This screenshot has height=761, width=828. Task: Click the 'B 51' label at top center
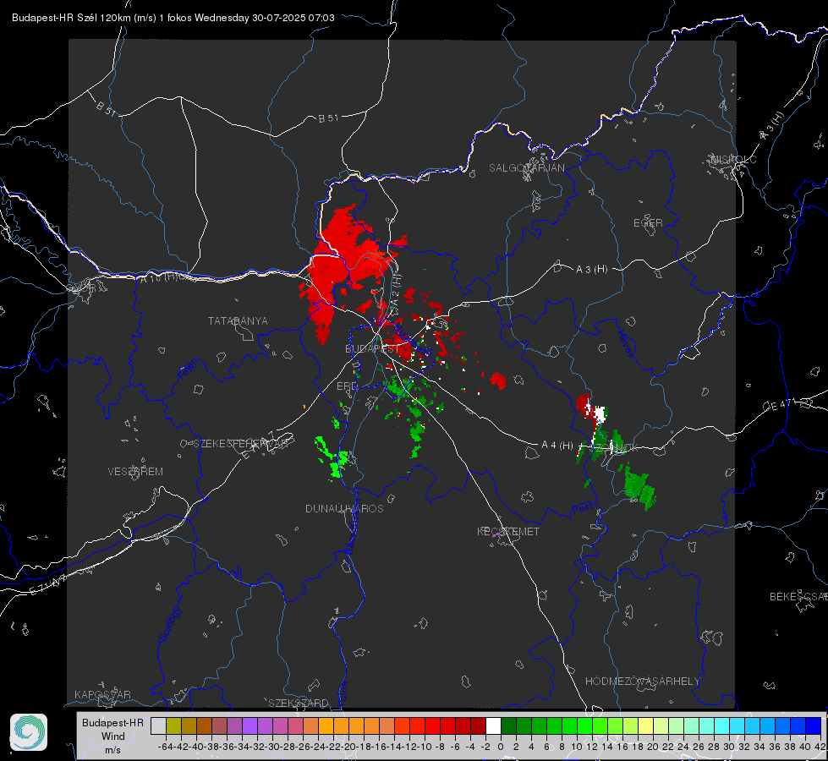(x=328, y=118)
